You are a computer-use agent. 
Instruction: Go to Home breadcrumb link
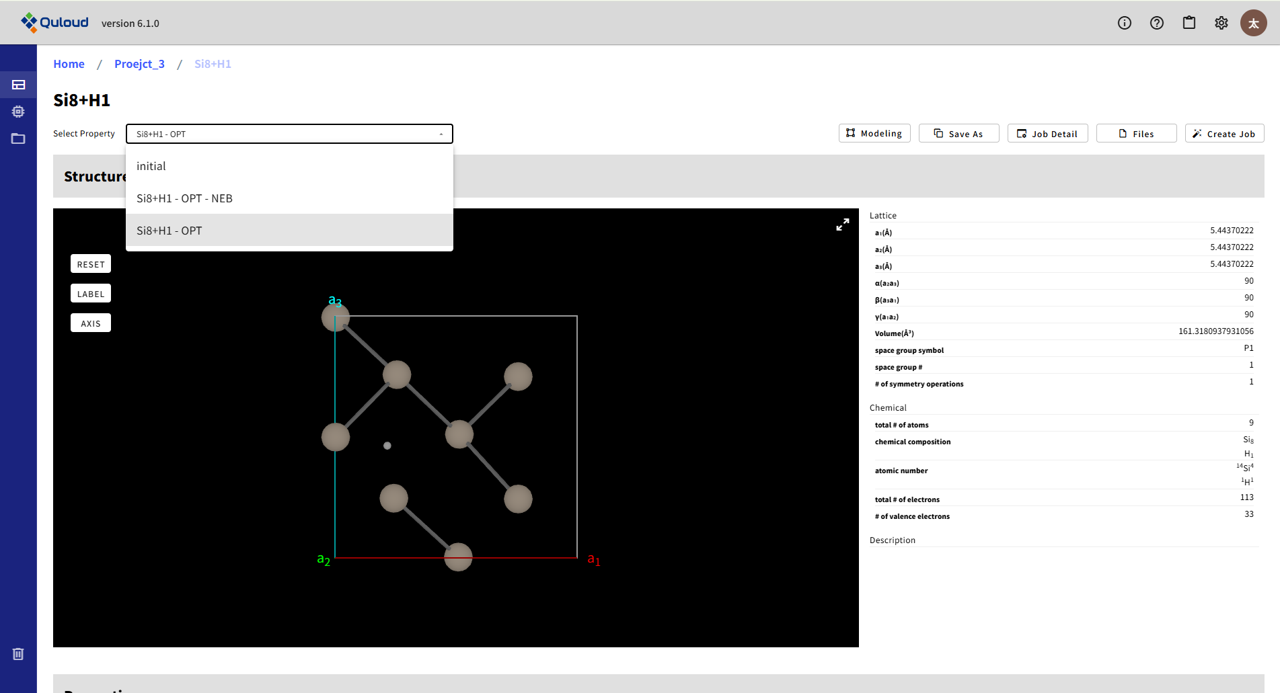(69, 64)
